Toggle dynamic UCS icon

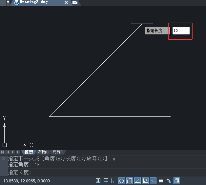[x=145, y=181]
